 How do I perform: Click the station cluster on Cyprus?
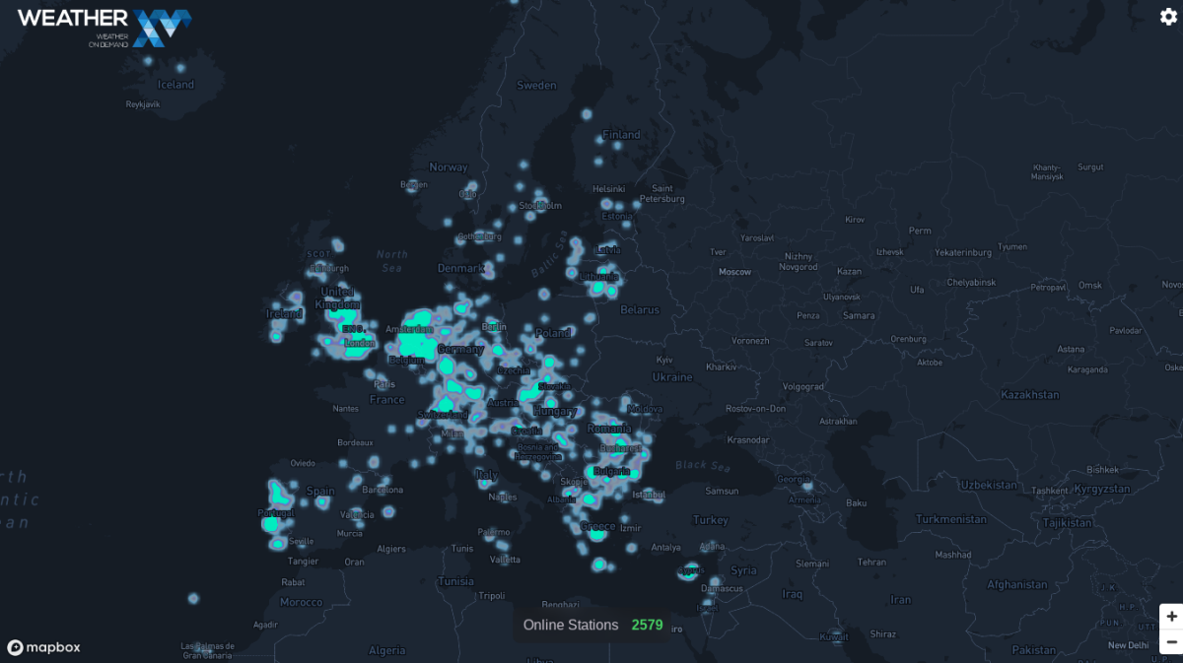[691, 570]
